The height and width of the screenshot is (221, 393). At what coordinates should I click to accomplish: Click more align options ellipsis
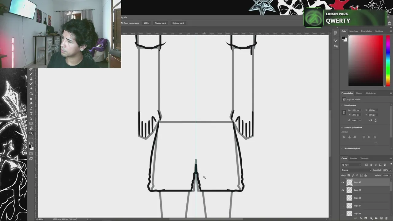point(376,143)
